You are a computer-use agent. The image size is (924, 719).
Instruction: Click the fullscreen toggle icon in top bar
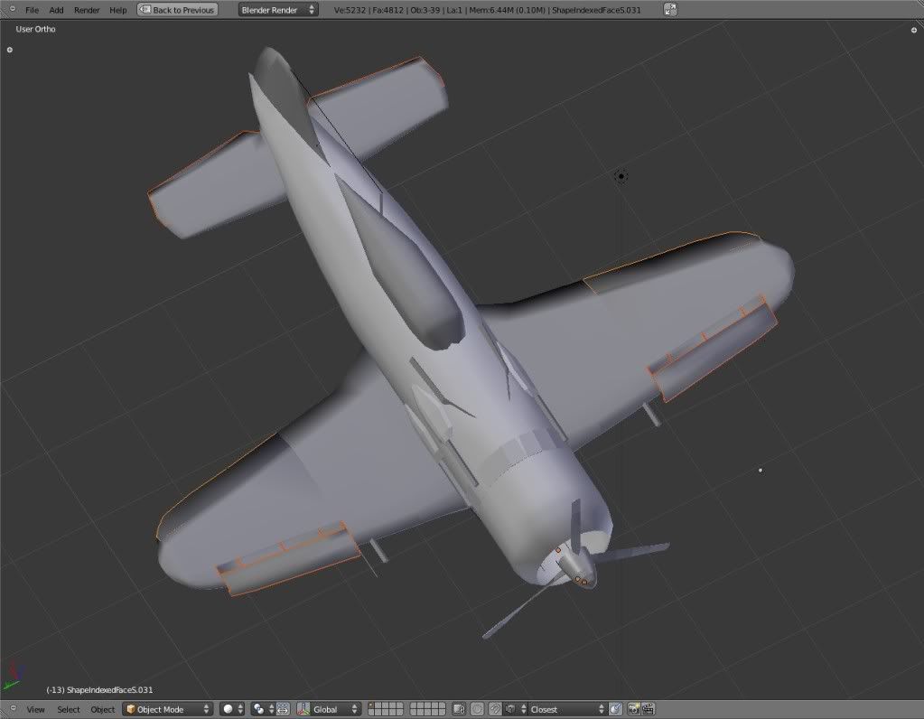(x=670, y=9)
